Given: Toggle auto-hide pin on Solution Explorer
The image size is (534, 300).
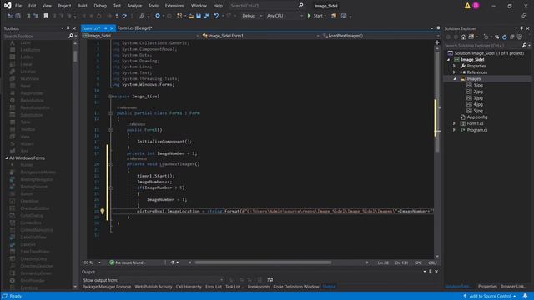Looking at the screenshot, I should 521,28.
